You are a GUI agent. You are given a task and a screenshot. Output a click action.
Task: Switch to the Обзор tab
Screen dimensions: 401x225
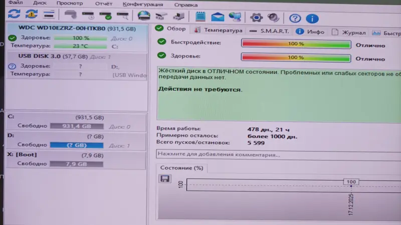coord(171,28)
